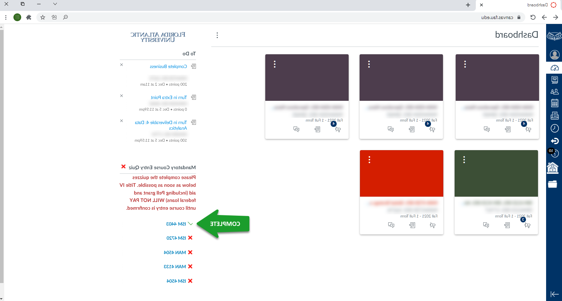
Task: View site info via the padlock icon
Action: point(519,17)
